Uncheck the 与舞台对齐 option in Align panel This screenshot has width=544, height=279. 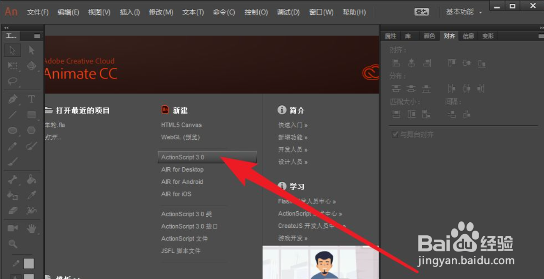[395, 134]
